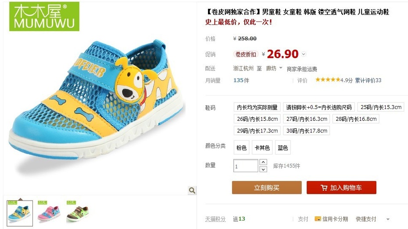The width and height of the screenshot is (408, 229).
Task: Click the credit card installment icon
Action: click(x=318, y=219)
